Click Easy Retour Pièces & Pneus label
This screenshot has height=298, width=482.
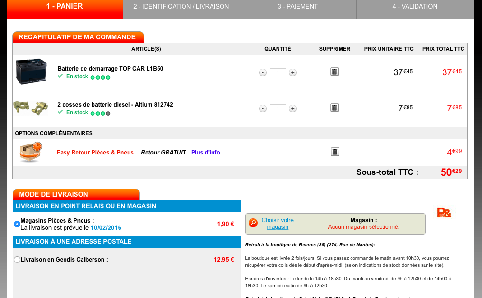[95, 153]
